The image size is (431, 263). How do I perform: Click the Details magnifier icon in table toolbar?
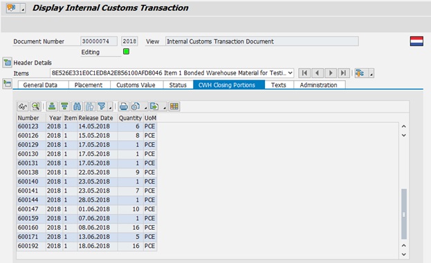click(35, 106)
